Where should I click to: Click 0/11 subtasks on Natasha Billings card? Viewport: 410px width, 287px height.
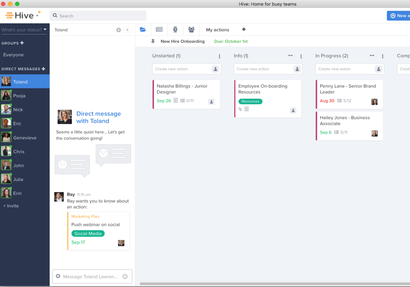coord(187,101)
